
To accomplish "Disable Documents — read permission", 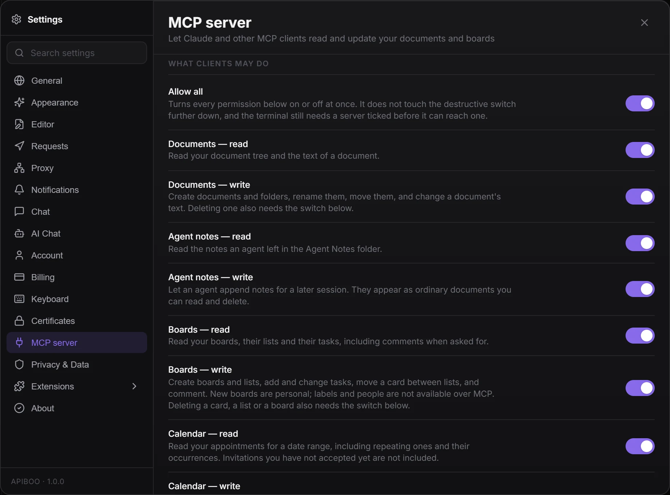I will [x=640, y=150].
